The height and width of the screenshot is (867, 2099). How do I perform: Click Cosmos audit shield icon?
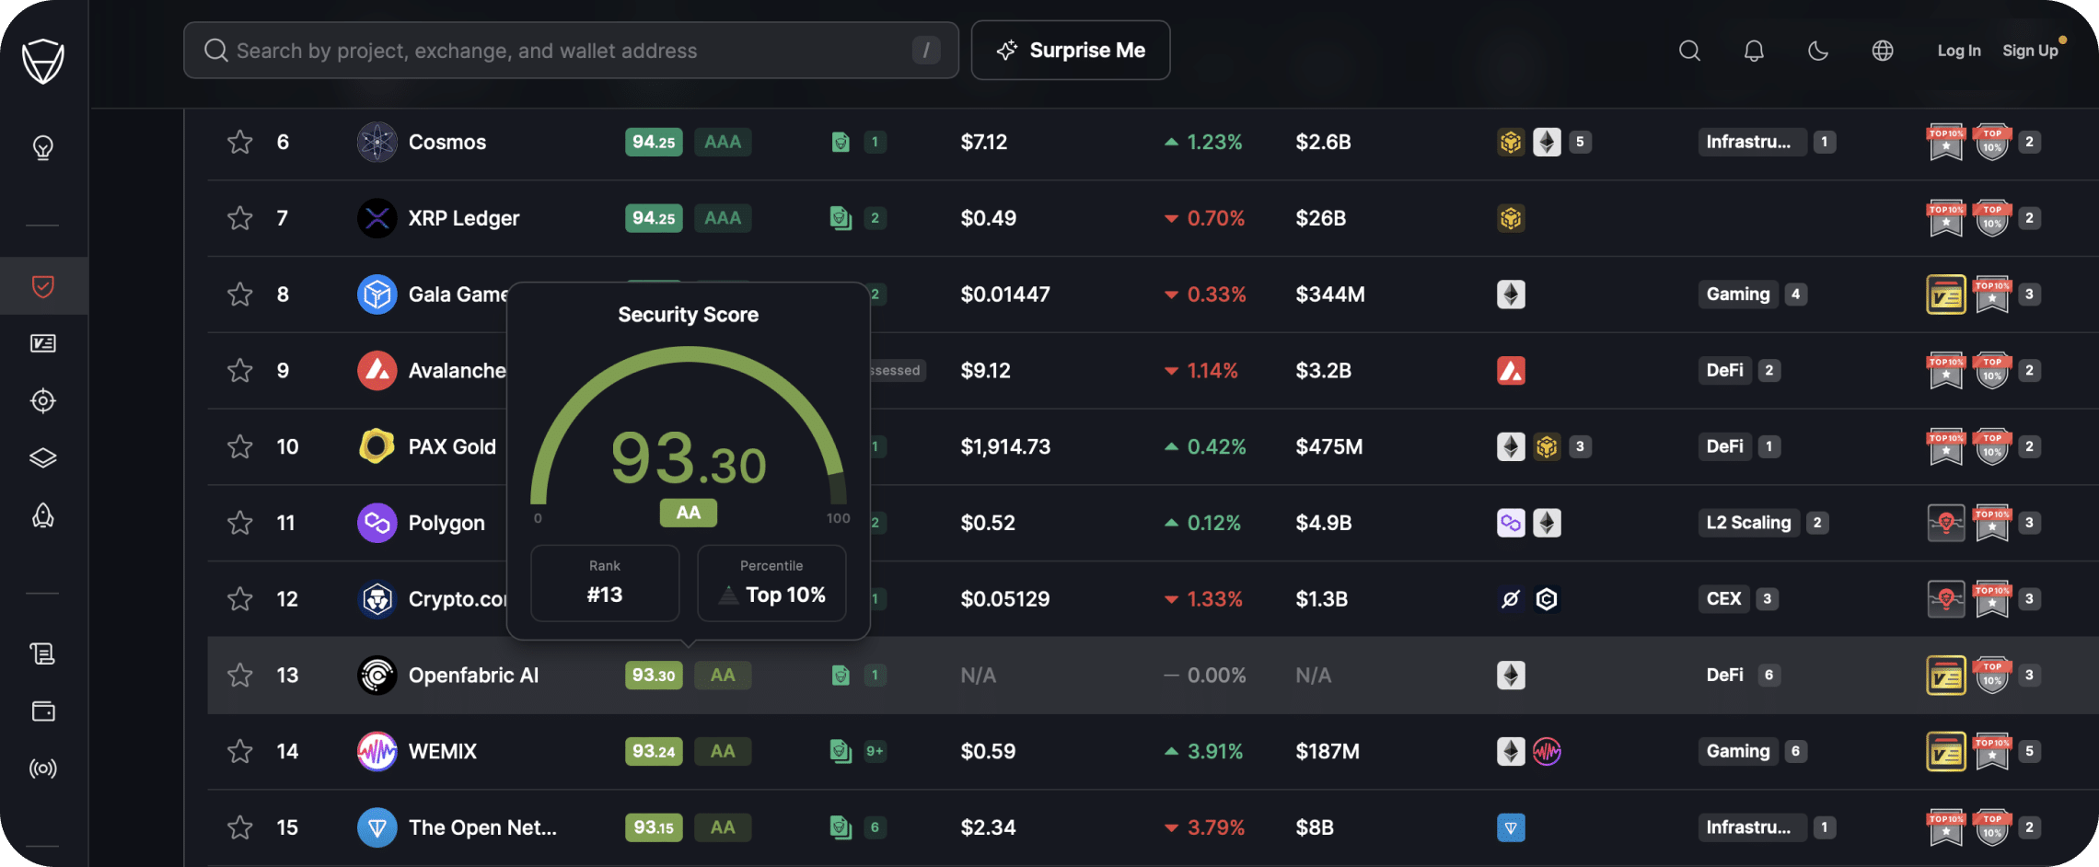click(841, 142)
